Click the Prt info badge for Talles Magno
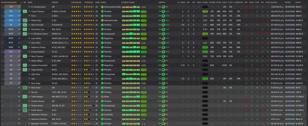 [25, 97]
